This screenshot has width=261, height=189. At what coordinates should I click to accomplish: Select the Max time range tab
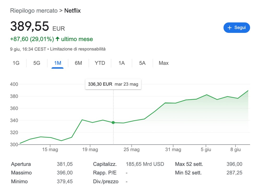(164, 63)
